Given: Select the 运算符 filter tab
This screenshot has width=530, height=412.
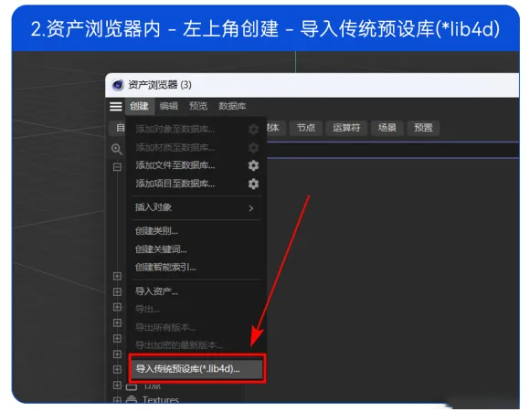Looking at the screenshot, I should (346, 128).
